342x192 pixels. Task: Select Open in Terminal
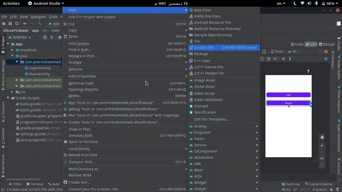pyautogui.click(x=126, y=142)
